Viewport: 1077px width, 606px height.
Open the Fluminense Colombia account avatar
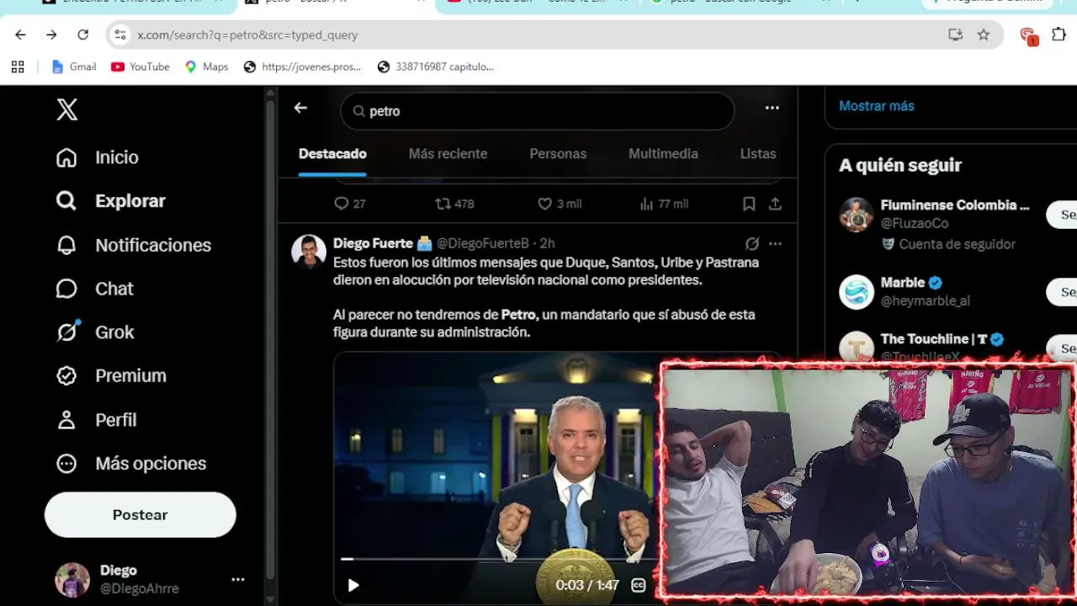click(857, 215)
